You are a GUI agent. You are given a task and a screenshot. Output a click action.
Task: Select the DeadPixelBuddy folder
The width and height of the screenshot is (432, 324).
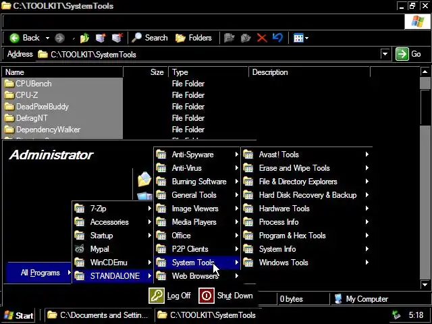[x=36, y=107]
